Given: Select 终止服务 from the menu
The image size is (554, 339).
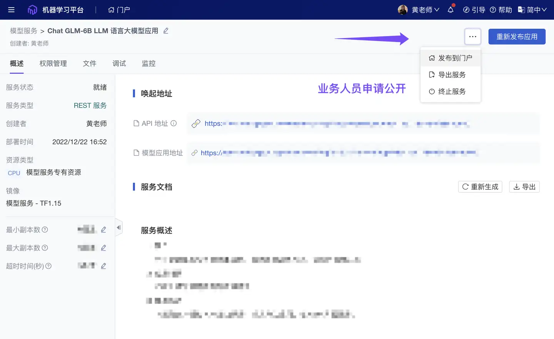Looking at the screenshot, I should tap(451, 91).
